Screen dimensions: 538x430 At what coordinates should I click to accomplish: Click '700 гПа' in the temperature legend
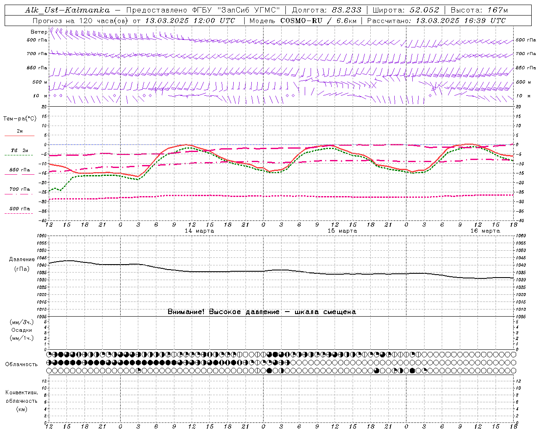tap(20, 189)
